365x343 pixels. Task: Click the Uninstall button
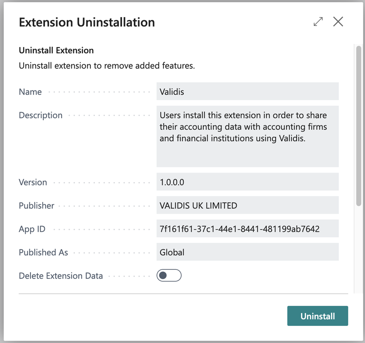coord(318,316)
